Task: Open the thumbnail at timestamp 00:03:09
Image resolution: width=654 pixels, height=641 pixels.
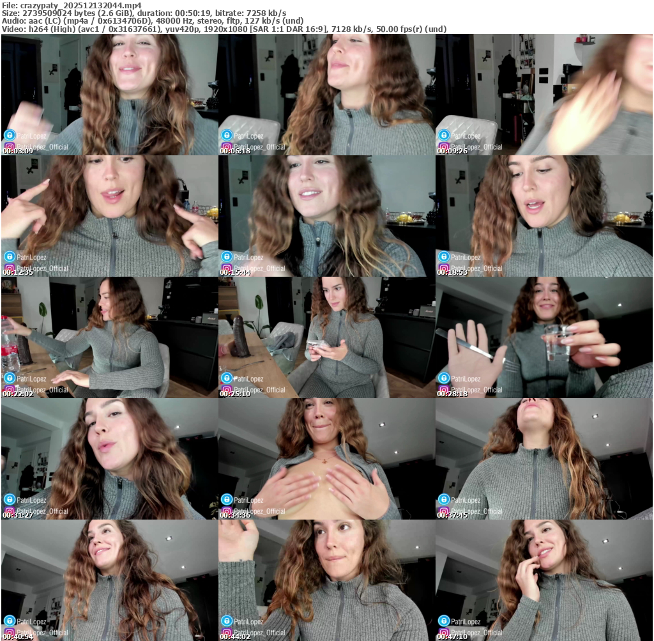Action: click(x=110, y=95)
